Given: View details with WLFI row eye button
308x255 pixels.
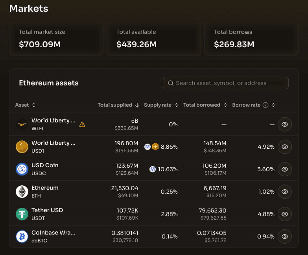Looking at the screenshot, I should point(285,124).
